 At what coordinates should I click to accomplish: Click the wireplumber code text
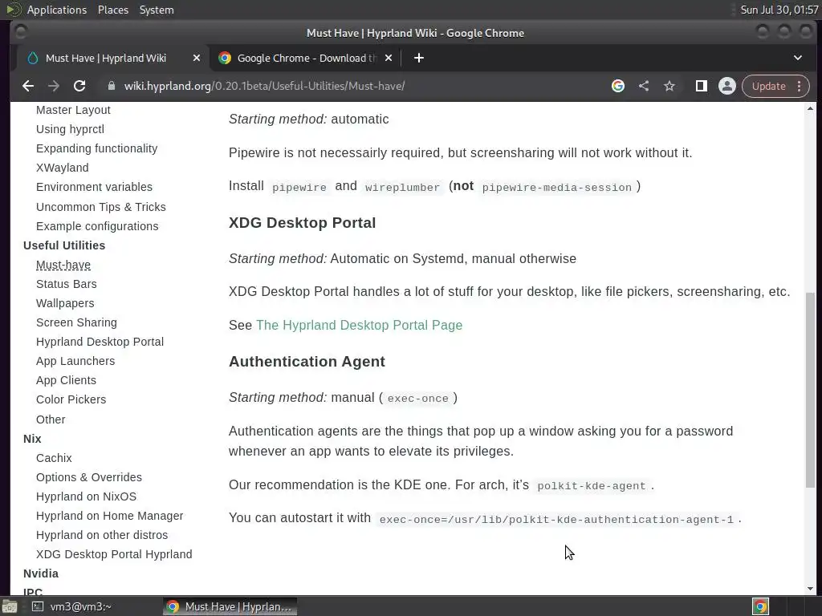[x=402, y=187]
